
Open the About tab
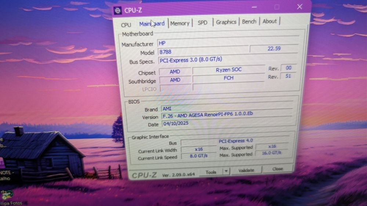click(270, 21)
